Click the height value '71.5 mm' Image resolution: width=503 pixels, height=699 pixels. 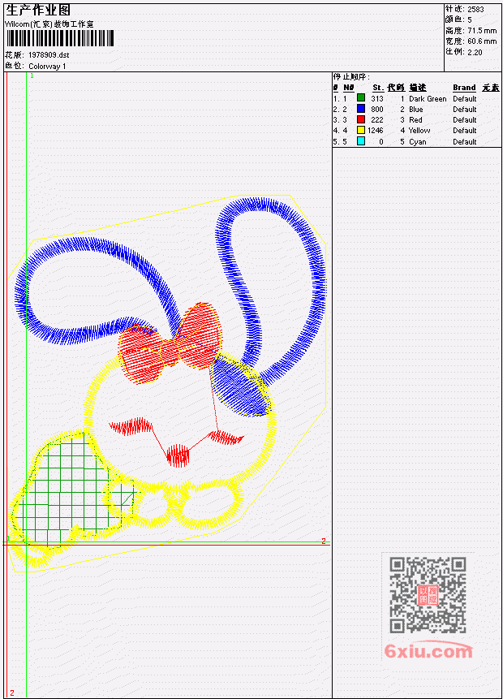[482, 30]
